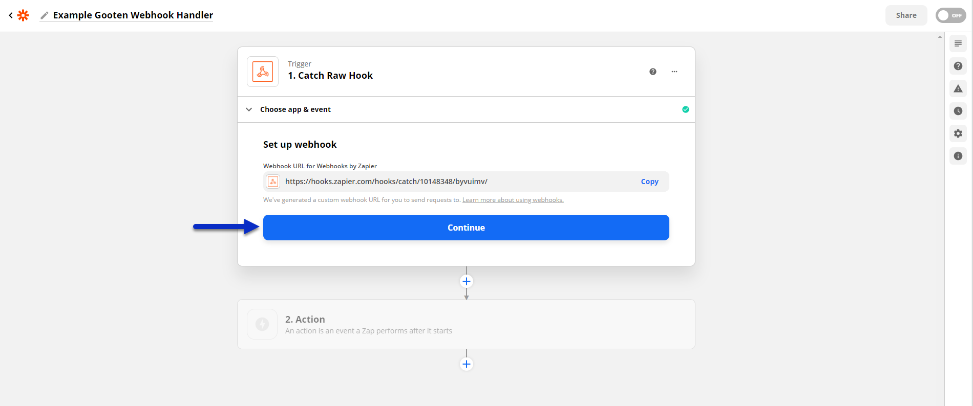This screenshot has height=406, width=973.
Task: Open Learn more about using webhooks link
Action: point(513,200)
